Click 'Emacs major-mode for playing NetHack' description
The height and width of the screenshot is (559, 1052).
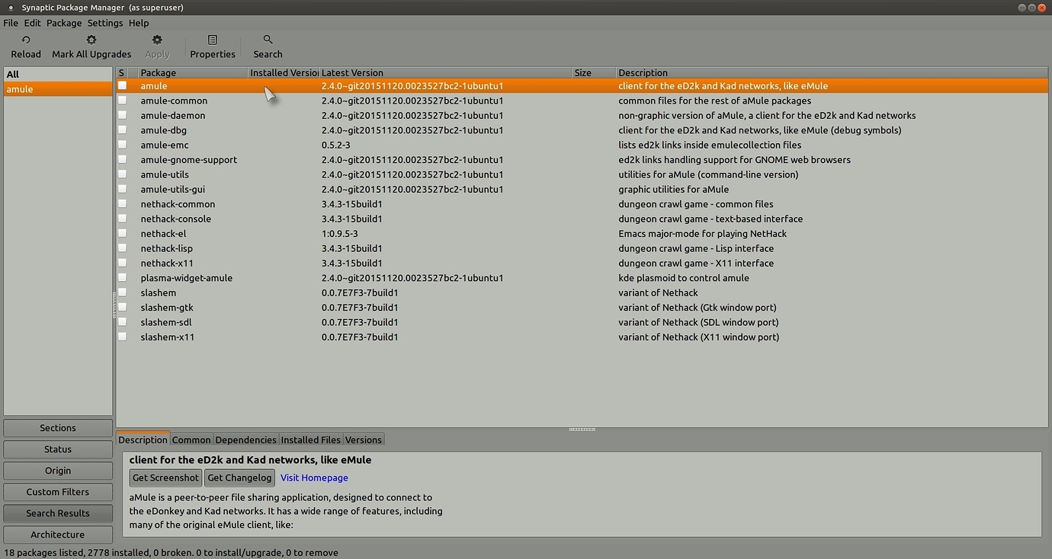(702, 234)
